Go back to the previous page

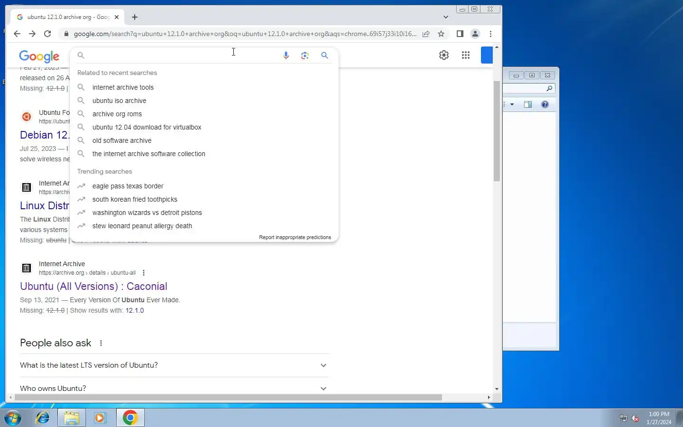click(17, 34)
